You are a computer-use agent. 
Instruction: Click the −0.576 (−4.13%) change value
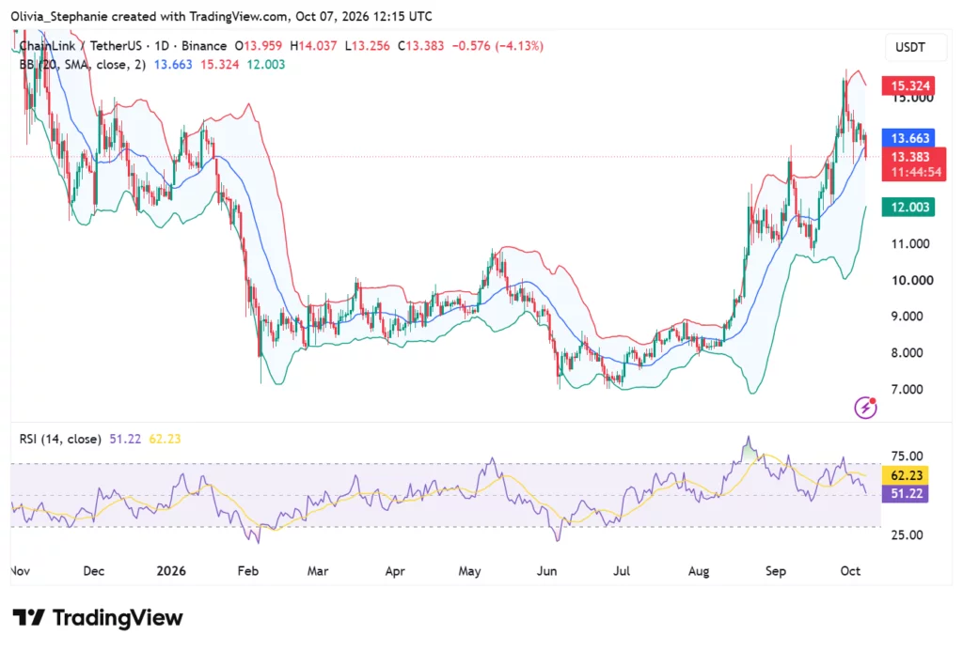pos(497,46)
